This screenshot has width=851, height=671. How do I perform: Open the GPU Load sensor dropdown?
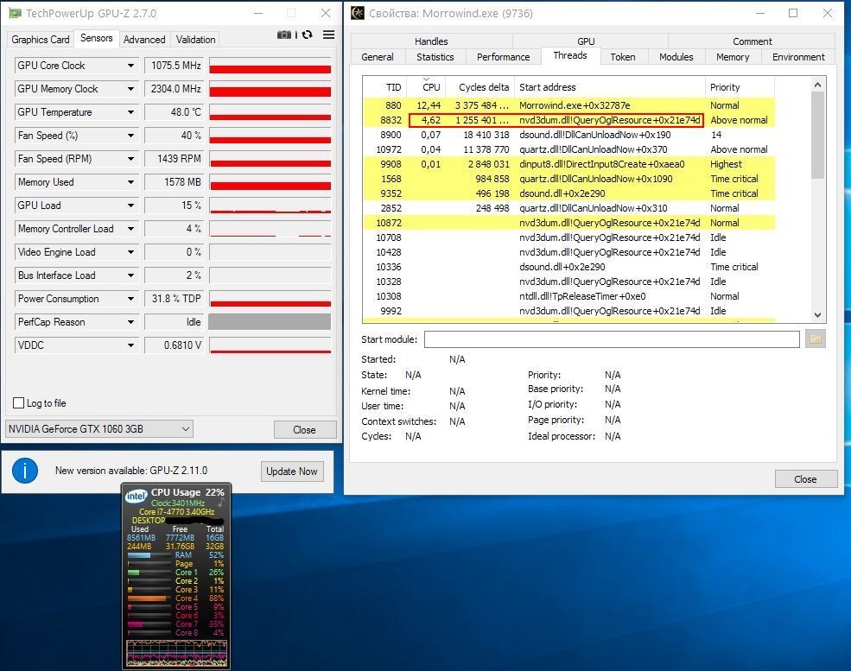(130, 206)
